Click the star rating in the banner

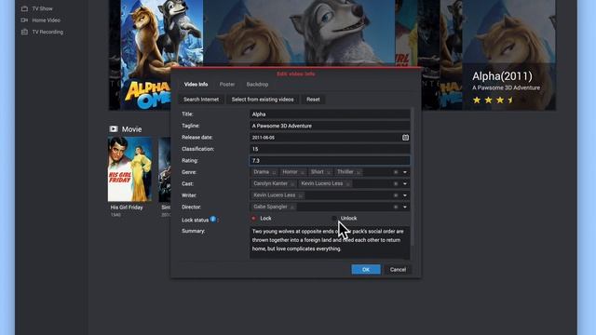pyautogui.click(x=494, y=100)
